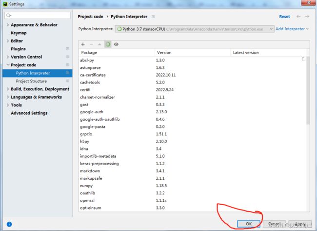Click the Apply button
The width and height of the screenshot is (317, 231).
(x=300, y=224)
